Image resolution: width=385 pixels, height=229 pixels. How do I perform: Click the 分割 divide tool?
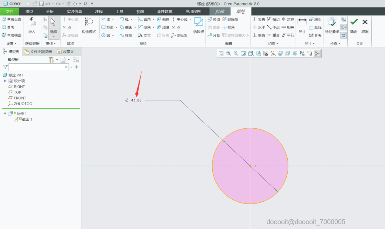point(214,35)
